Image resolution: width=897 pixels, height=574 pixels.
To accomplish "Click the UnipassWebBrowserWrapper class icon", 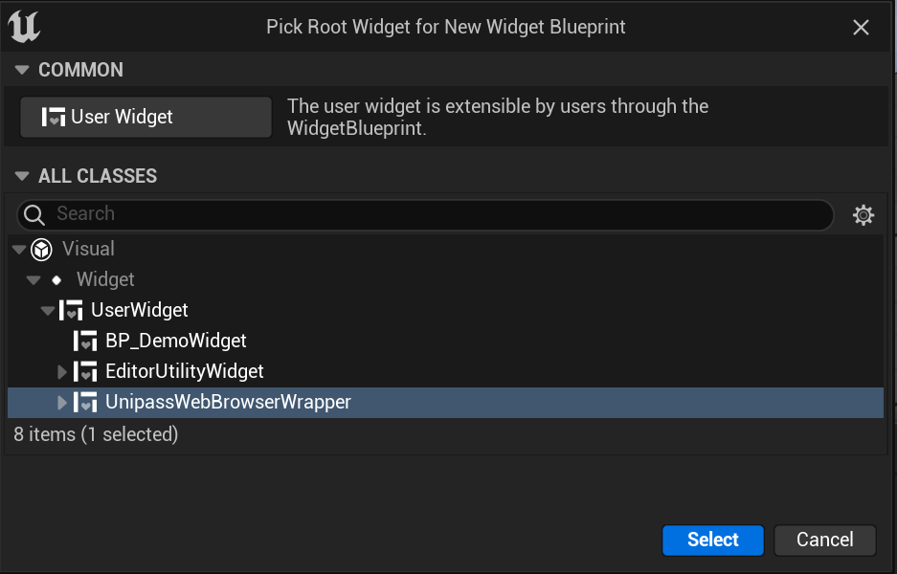I will point(86,402).
